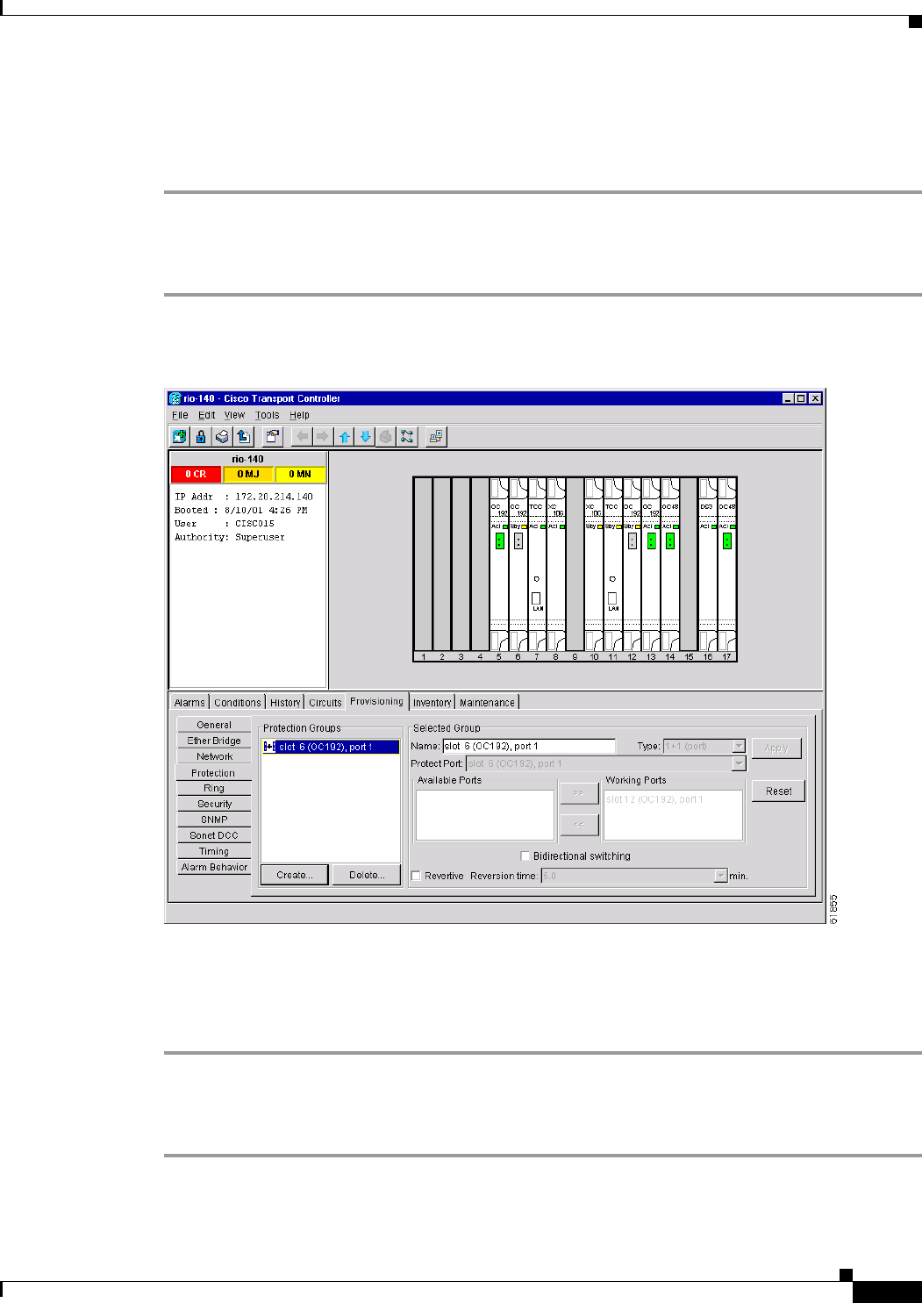The height and width of the screenshot is (1303, 922).
Task: Select the XC 10G card in slot 10
Action: (x=594, y=565)
